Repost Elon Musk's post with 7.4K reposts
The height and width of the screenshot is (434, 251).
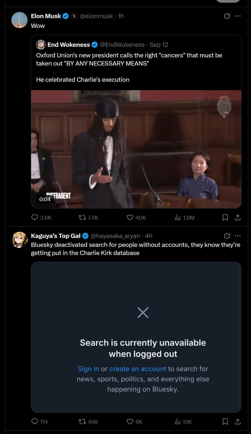pyautogui.click(x=88, y=217)
